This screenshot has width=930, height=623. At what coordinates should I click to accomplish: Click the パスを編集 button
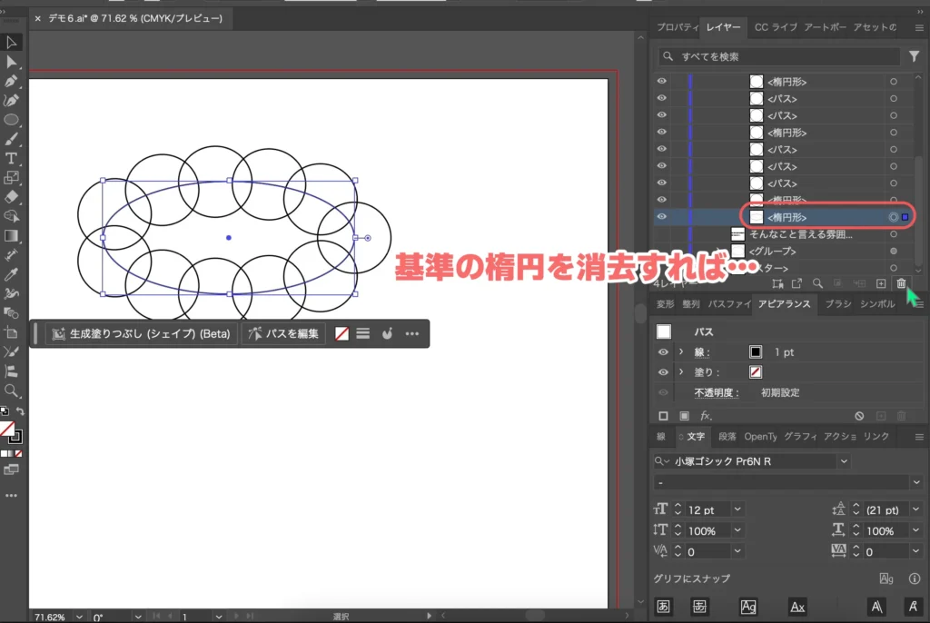(x=283, y=334)
